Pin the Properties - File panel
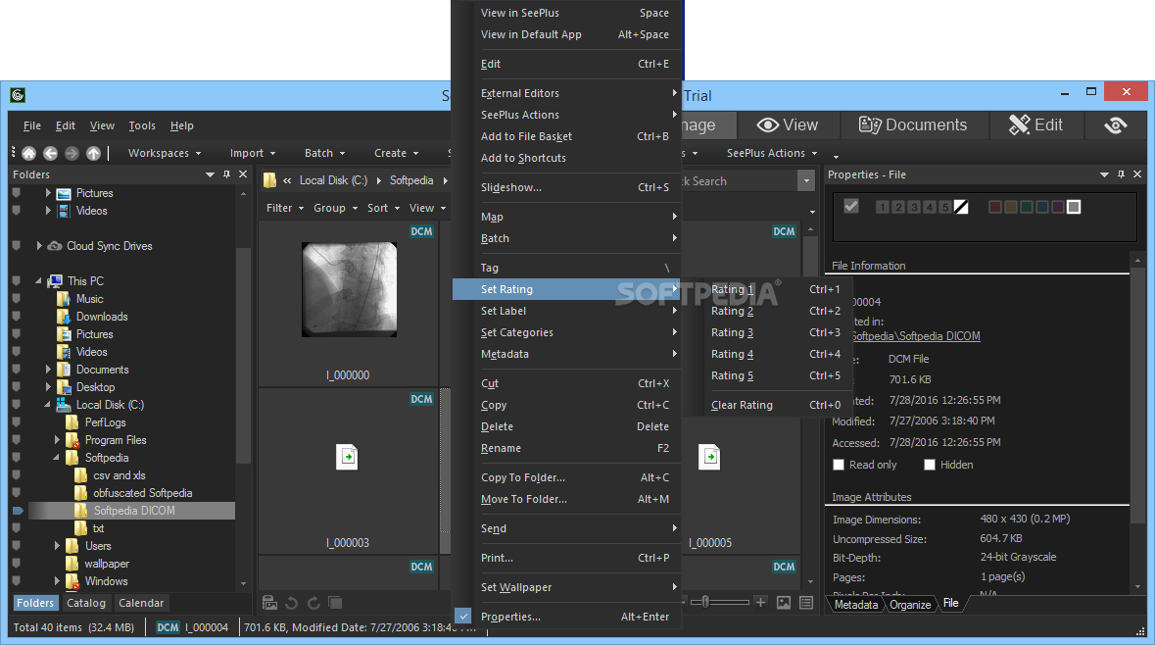 (x=1121, y=174)
